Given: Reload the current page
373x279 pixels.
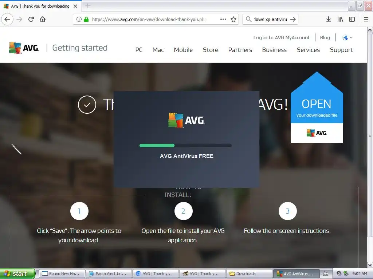Looking at the screenshot, I should (31, 19).
